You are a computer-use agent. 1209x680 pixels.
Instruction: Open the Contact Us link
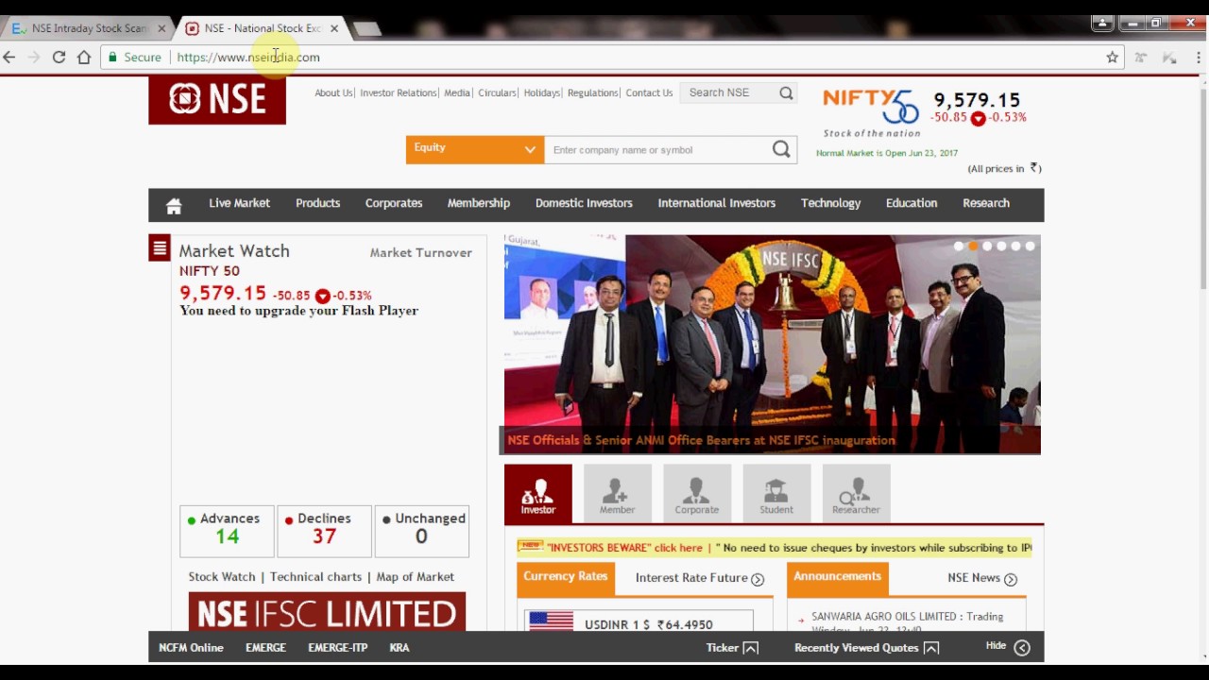[649, 93]
